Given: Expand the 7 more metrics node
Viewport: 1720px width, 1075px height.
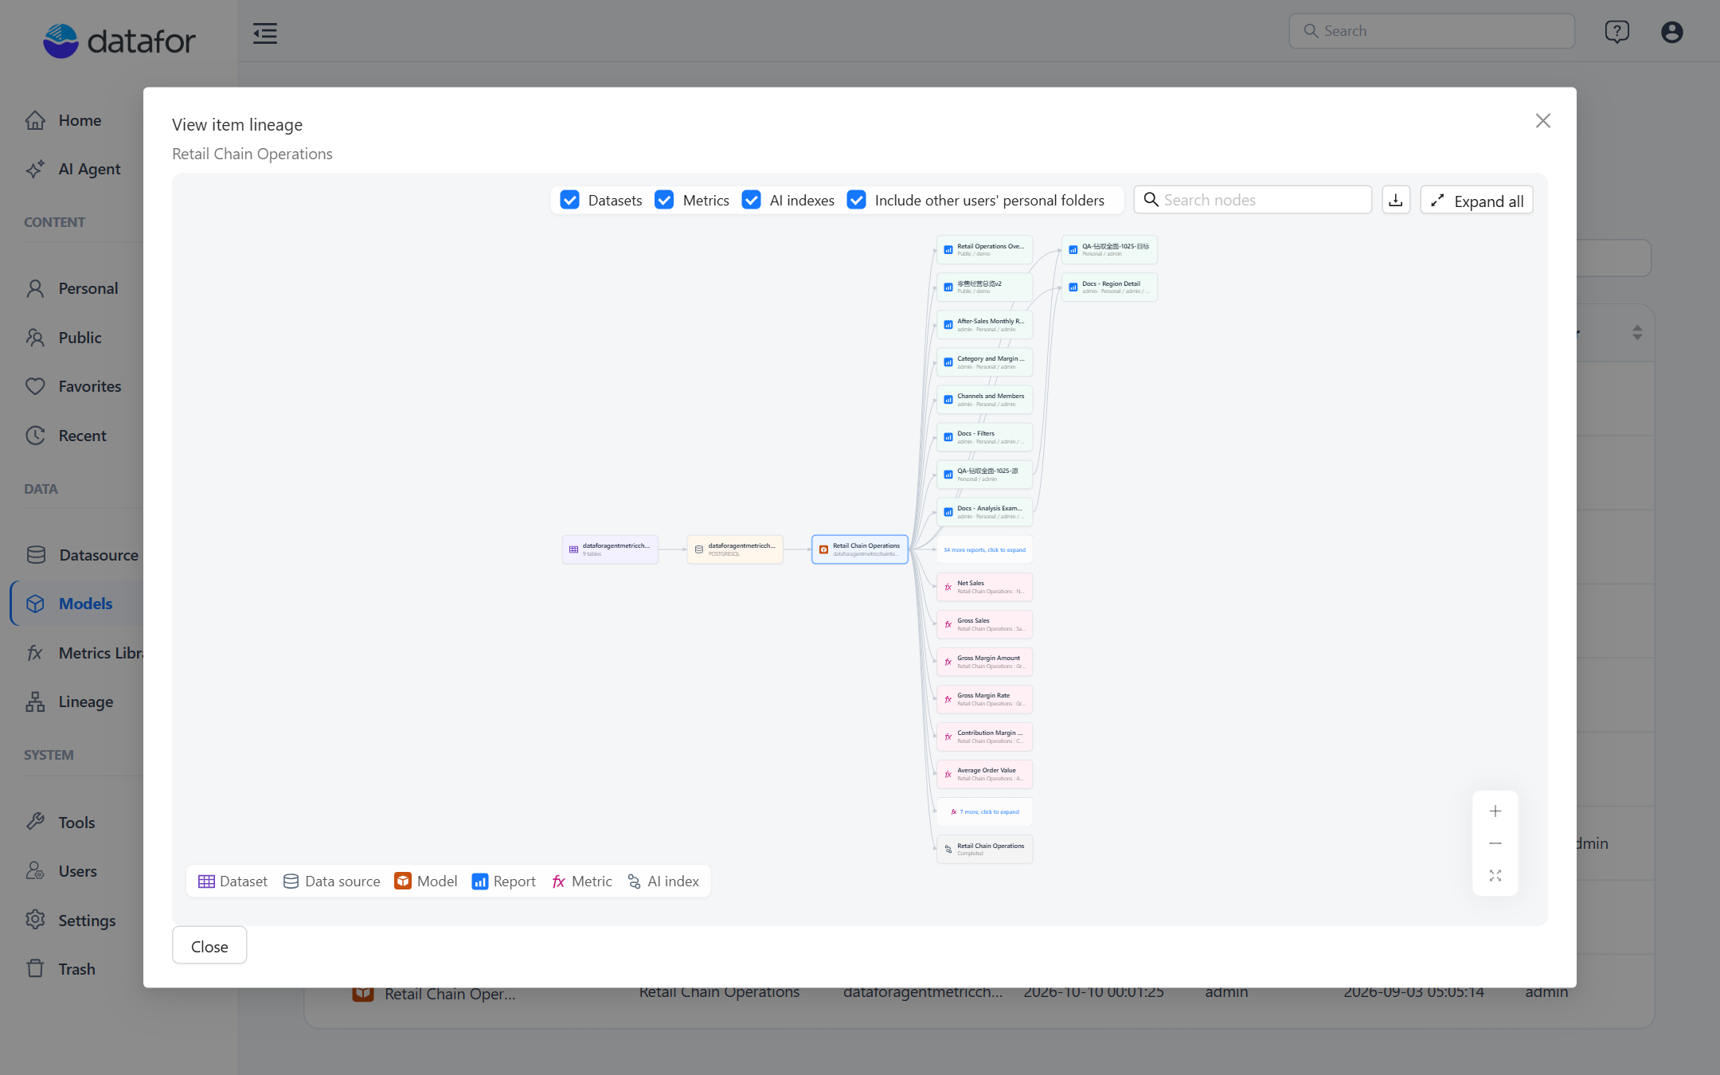Looking at the screenshot, I should click(x=985, y=811).
